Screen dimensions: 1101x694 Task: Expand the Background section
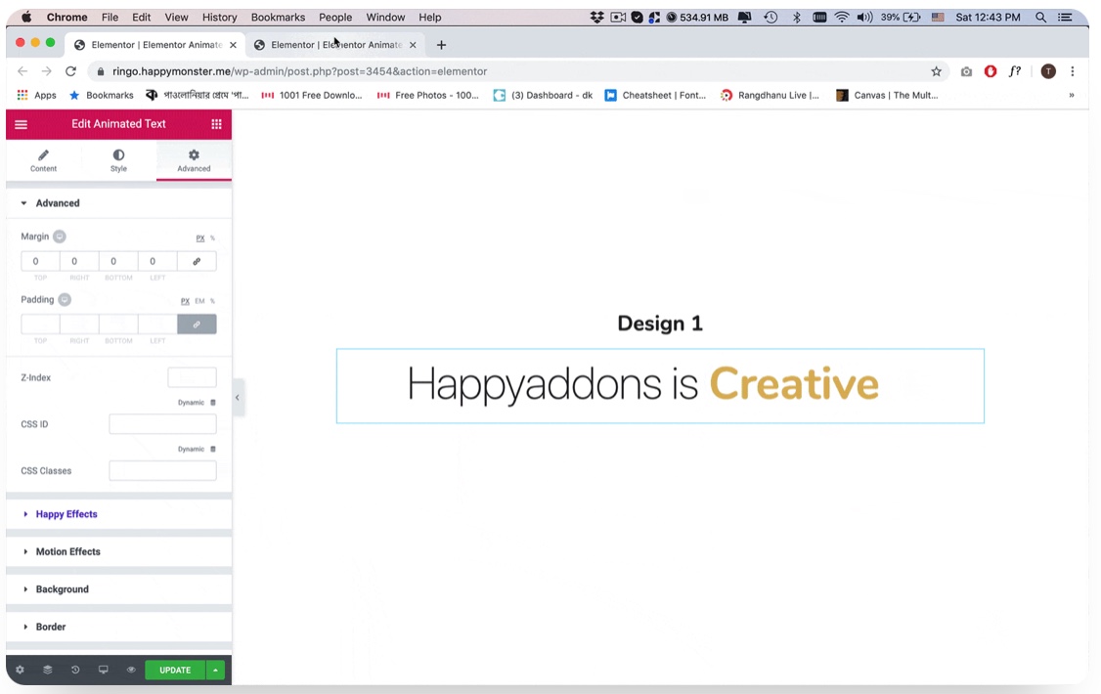pyautogui.click(x=118, y=589)
